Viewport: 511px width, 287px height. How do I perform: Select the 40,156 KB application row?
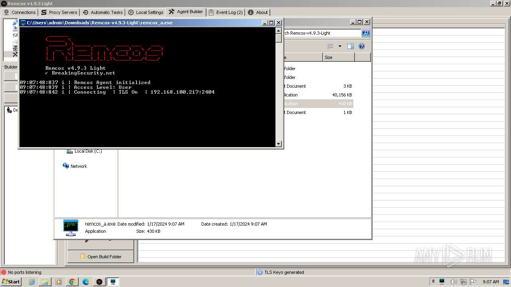[x=318, y=95]
